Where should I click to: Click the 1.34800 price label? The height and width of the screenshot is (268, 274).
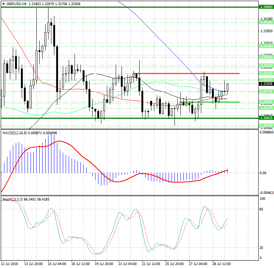(x=266, y=7)
